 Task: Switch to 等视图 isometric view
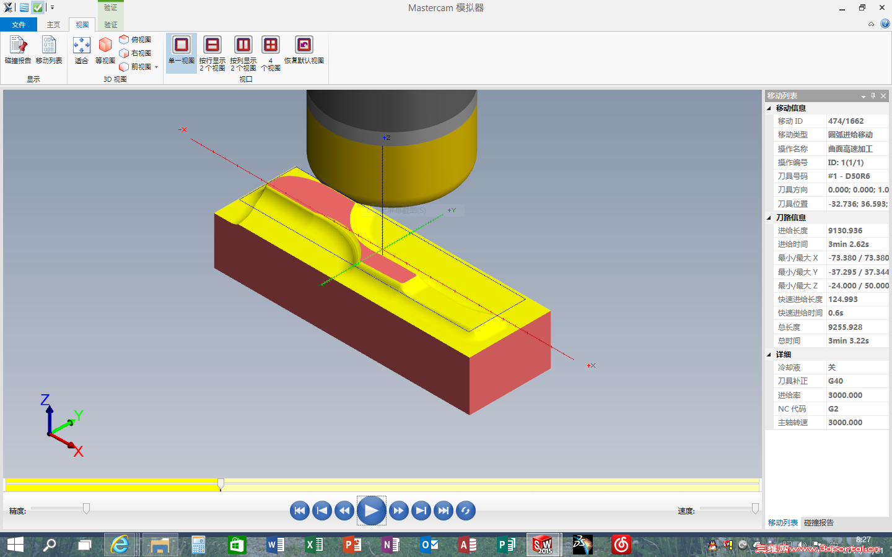(x=105, y=50)
